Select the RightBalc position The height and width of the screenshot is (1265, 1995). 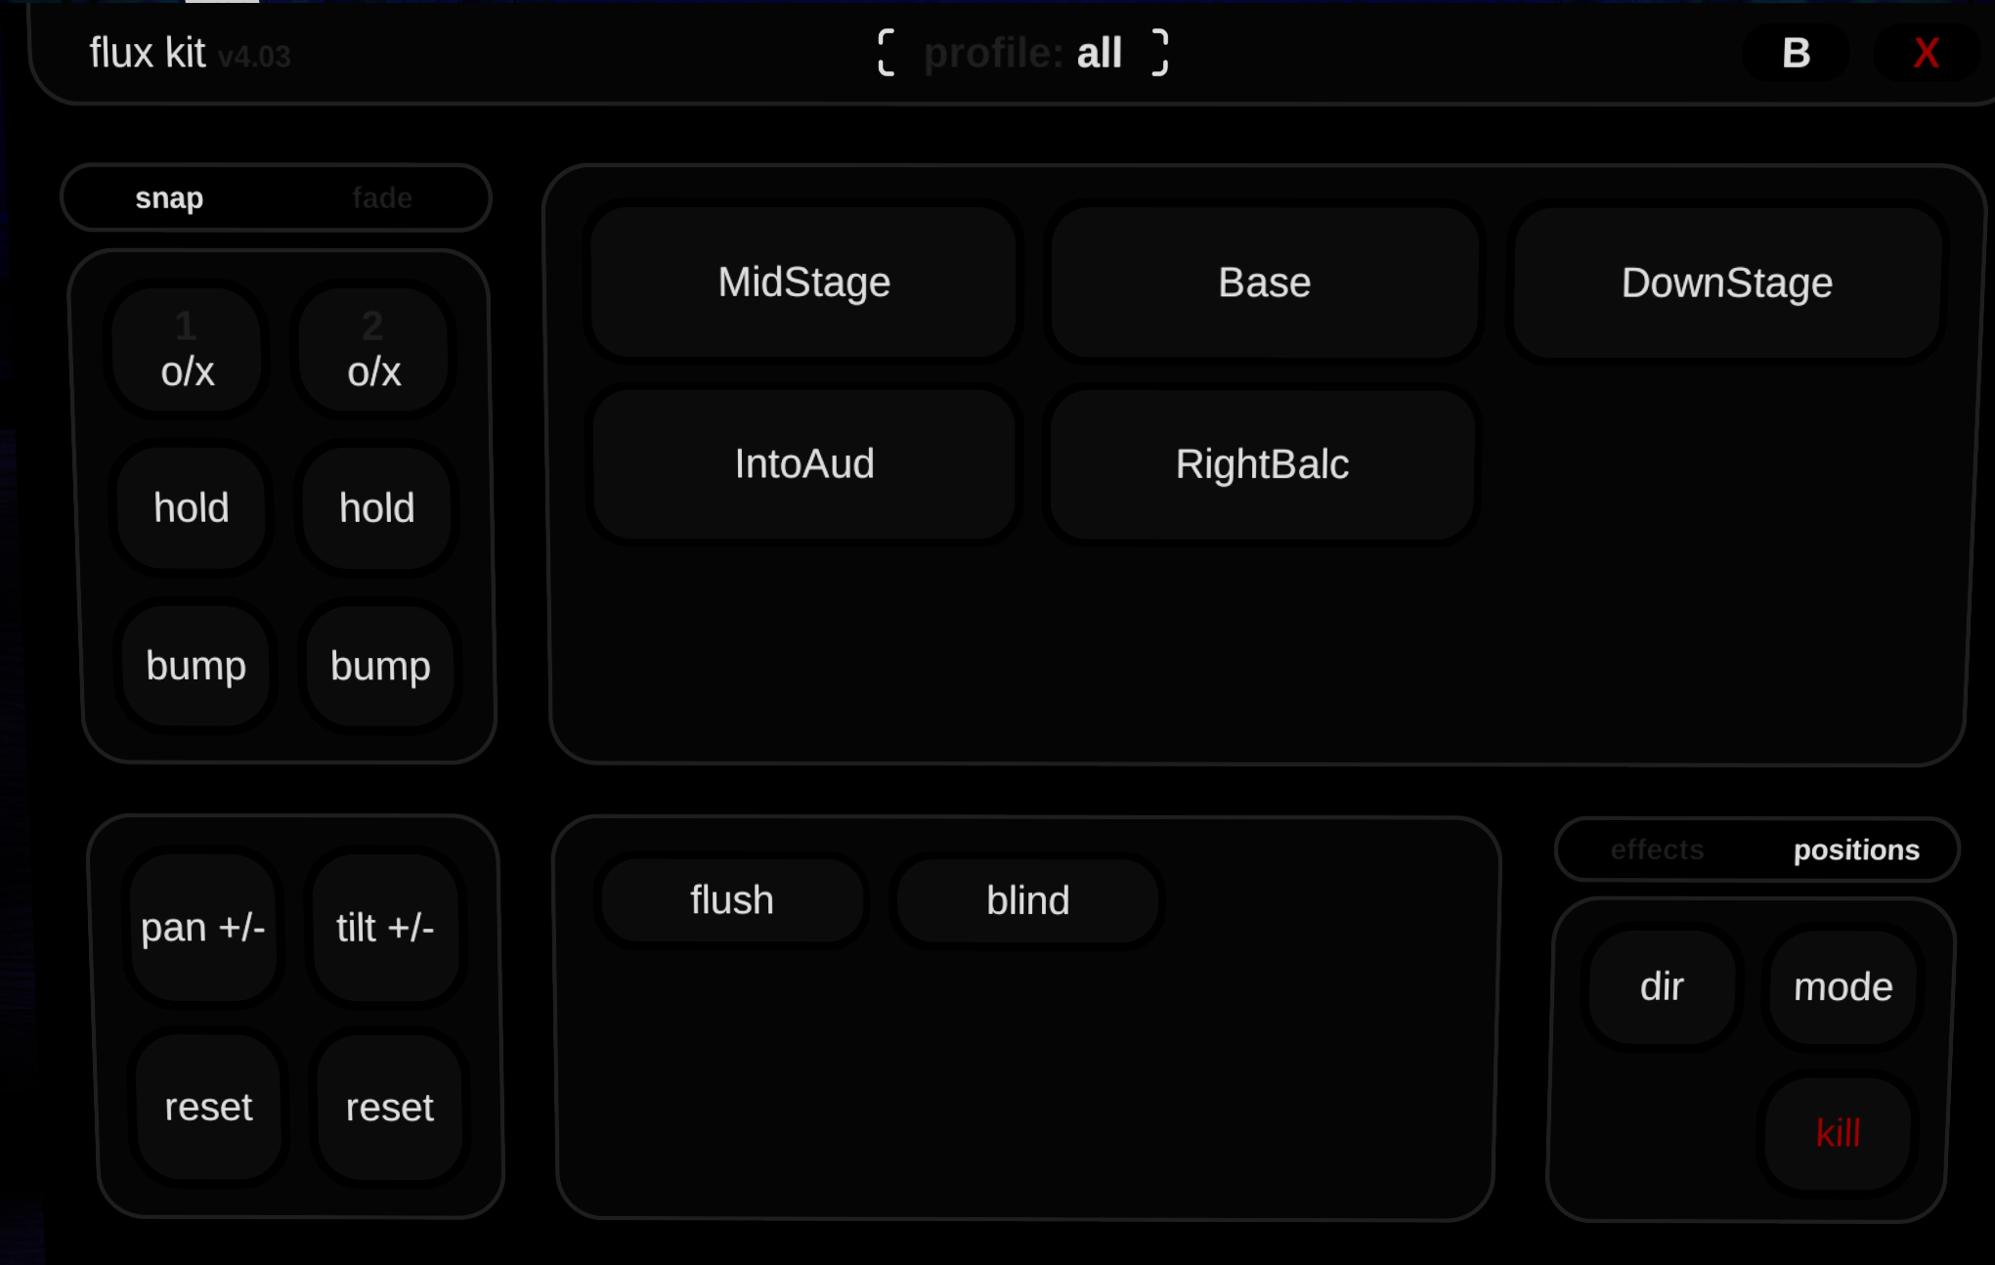(x=1261, y=463)
